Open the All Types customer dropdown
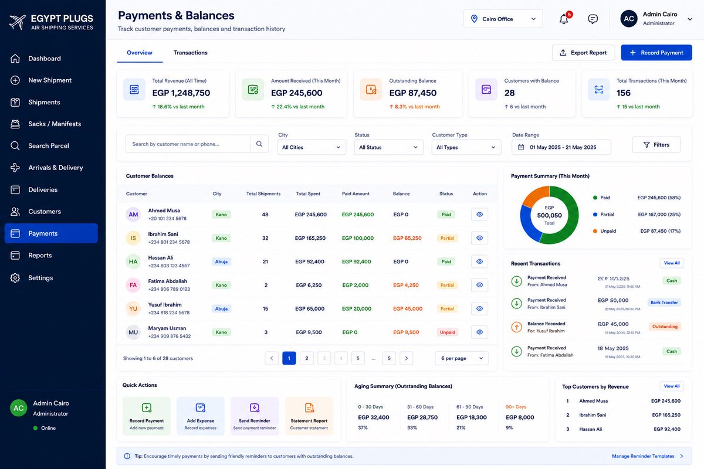This screenshot has height=469, width=704. [x=466, y=147]
